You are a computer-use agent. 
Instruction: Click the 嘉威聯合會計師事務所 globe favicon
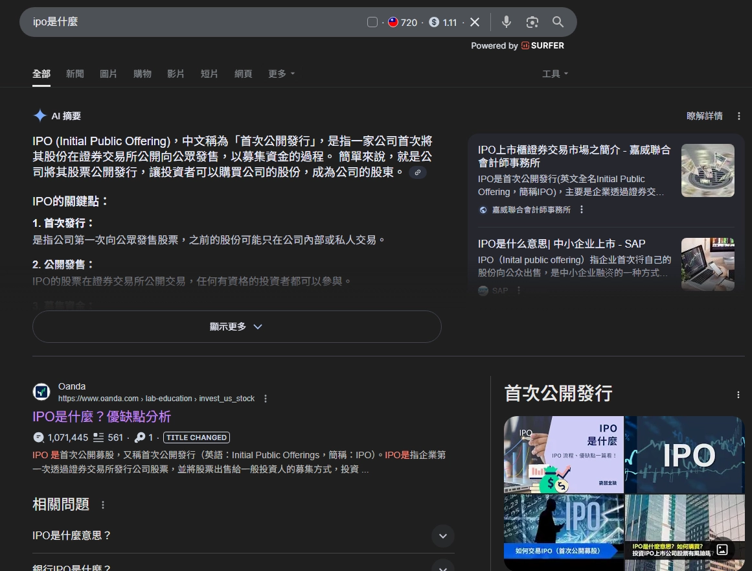coord(483,210)
